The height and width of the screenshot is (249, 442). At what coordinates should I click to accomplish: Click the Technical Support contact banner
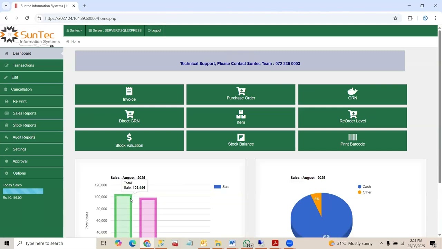point(240,61)
